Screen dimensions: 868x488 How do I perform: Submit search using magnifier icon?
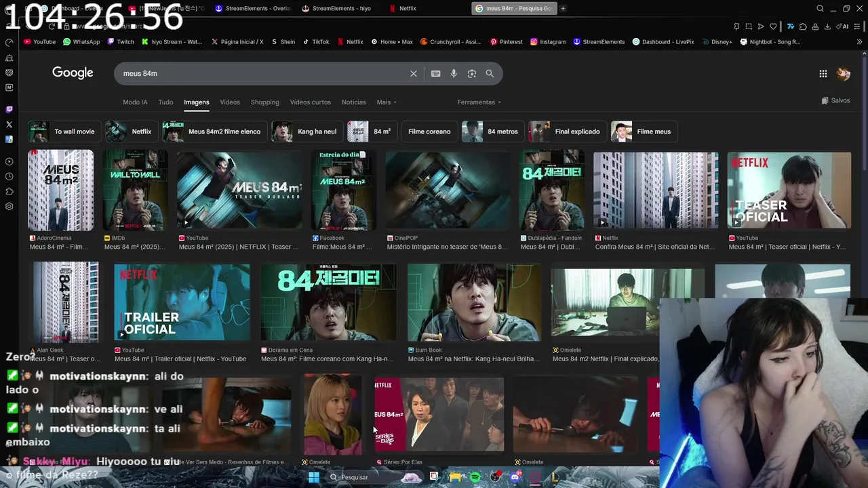490,73
